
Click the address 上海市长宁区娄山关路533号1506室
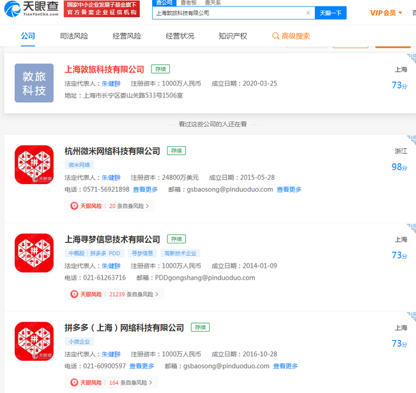tap(133, 96)
